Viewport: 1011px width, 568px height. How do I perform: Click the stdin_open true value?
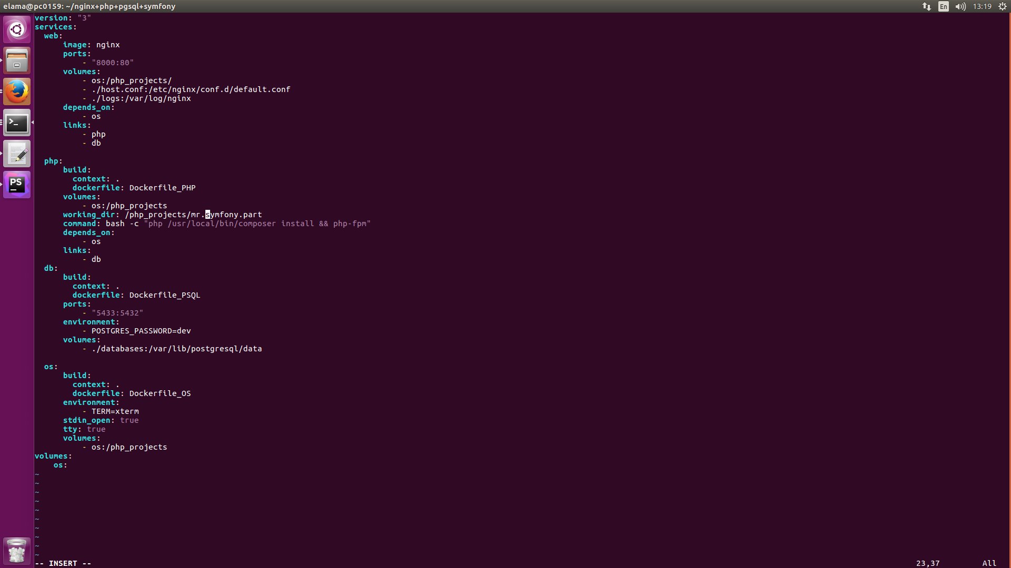pos(129,420)
